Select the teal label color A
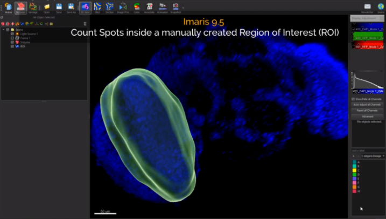 (x=354, y=162)
